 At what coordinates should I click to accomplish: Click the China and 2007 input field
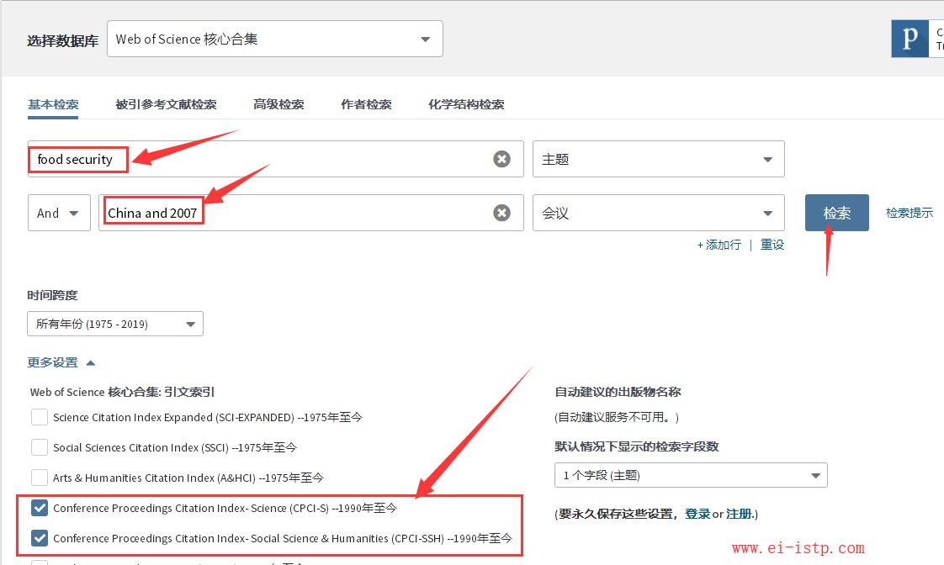coord(311,213)
